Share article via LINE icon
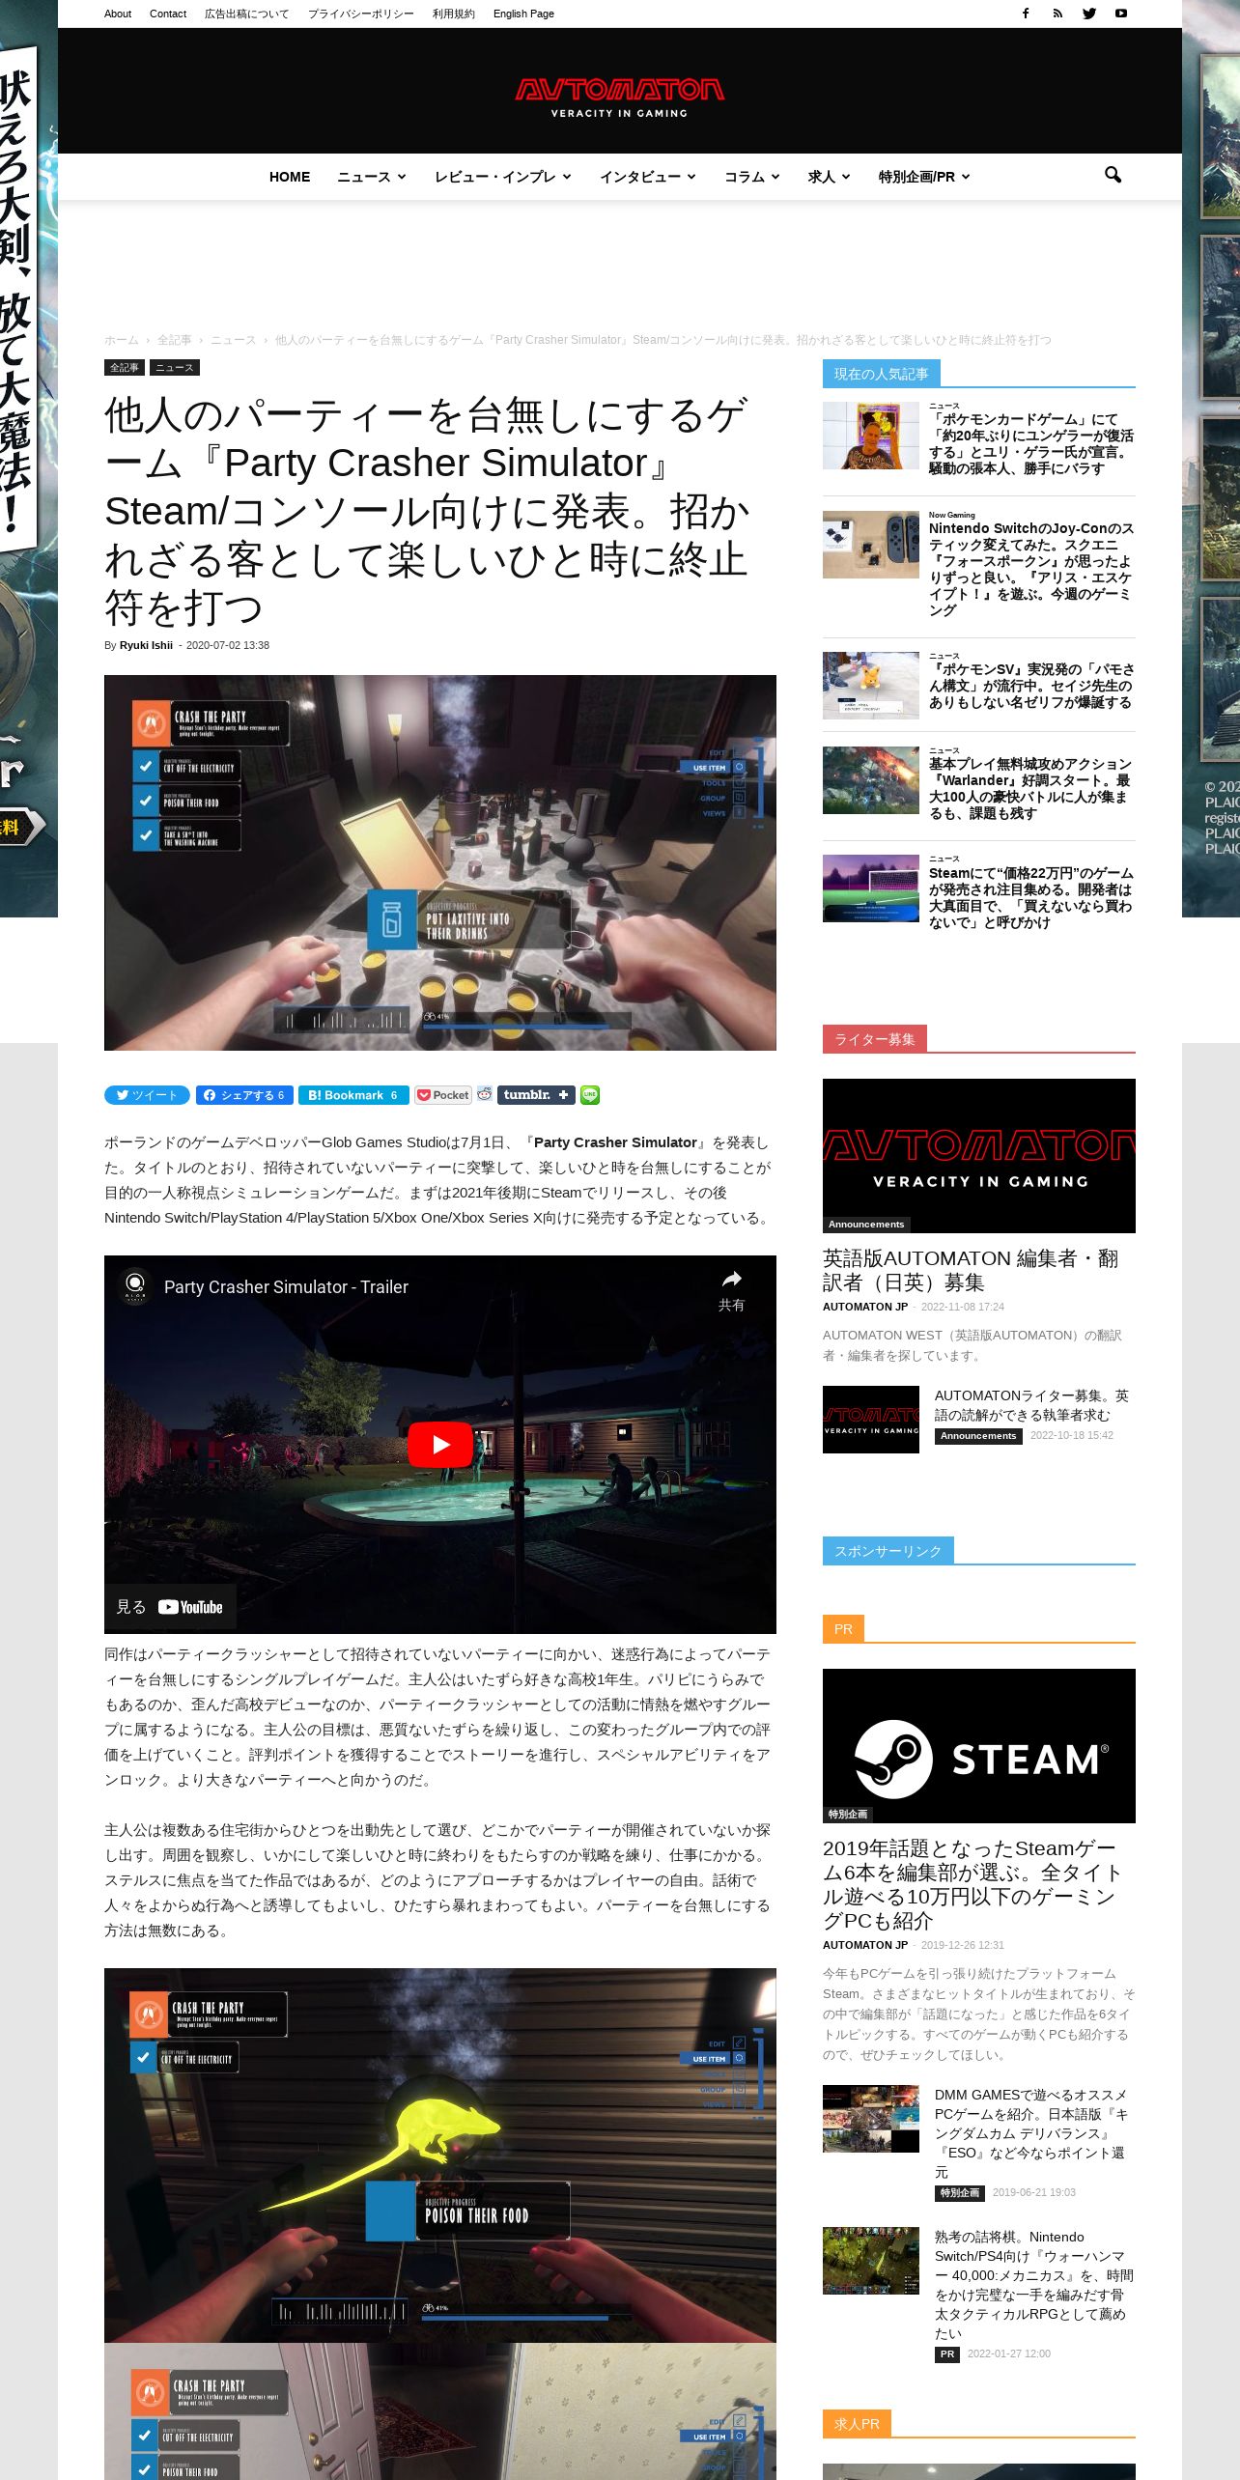 pyautogui.click(x=590, y=1095)
